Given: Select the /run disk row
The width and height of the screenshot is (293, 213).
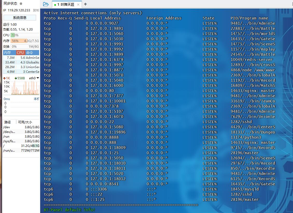Looking at the screenshot, I should tap(21, 137).
